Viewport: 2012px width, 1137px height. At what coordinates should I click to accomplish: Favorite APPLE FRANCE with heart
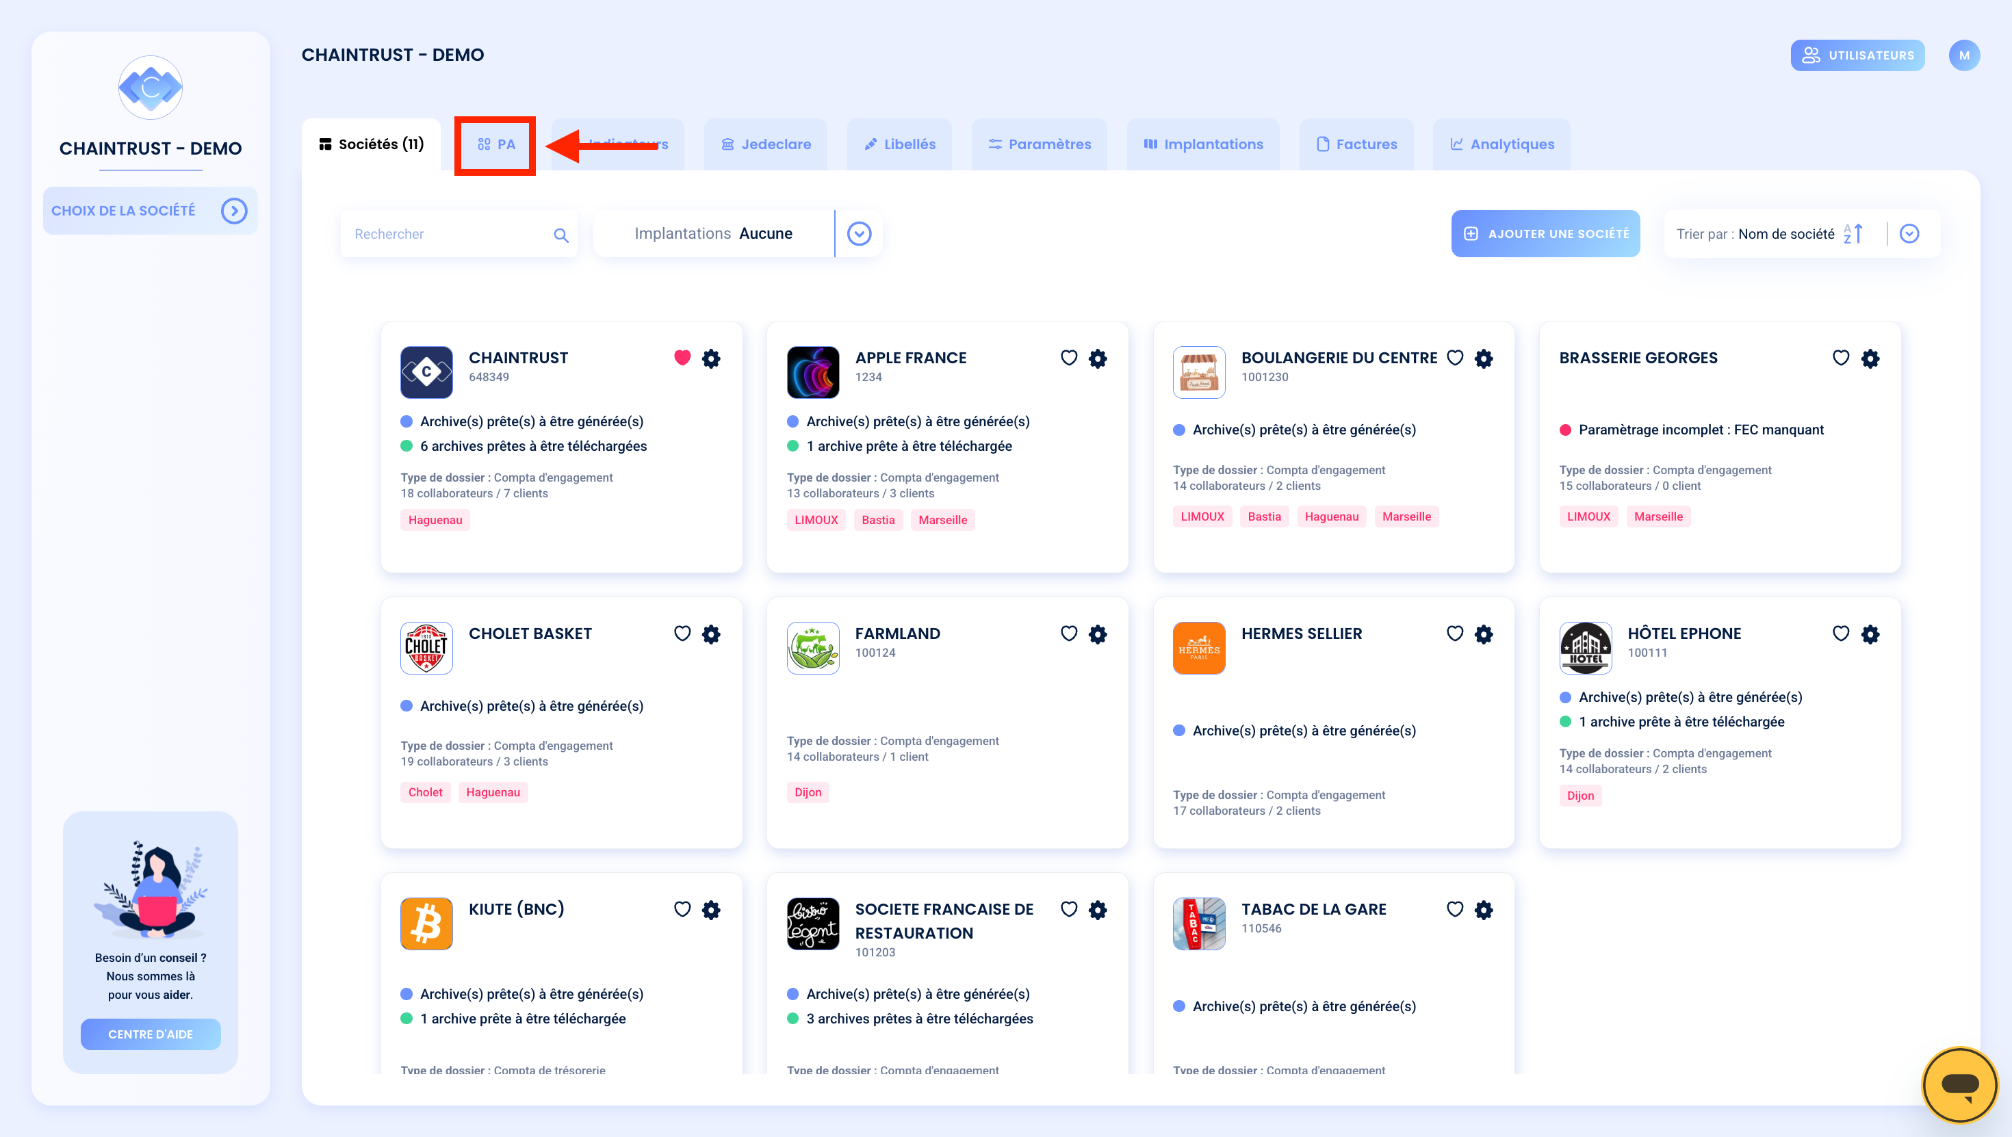point(1068,358)
